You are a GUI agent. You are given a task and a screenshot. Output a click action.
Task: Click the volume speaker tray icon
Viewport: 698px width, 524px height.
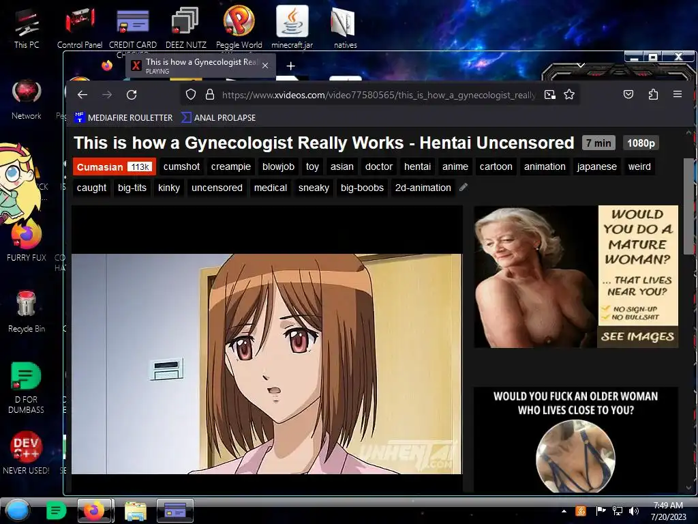pyautogui.click(x=634, y=511)
